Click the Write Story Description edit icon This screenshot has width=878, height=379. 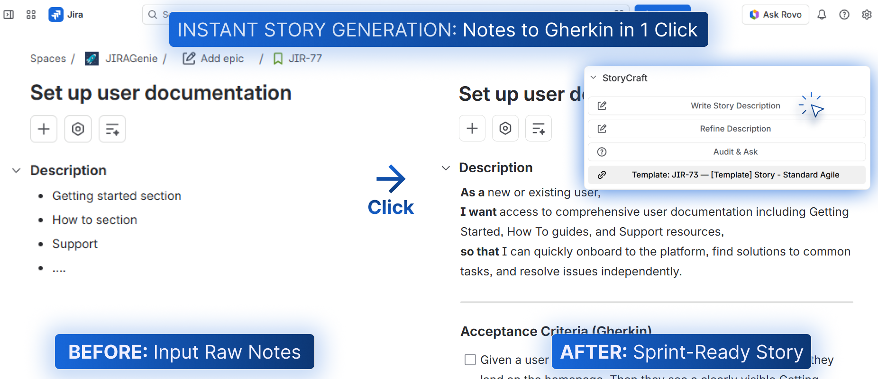(602, 106)
